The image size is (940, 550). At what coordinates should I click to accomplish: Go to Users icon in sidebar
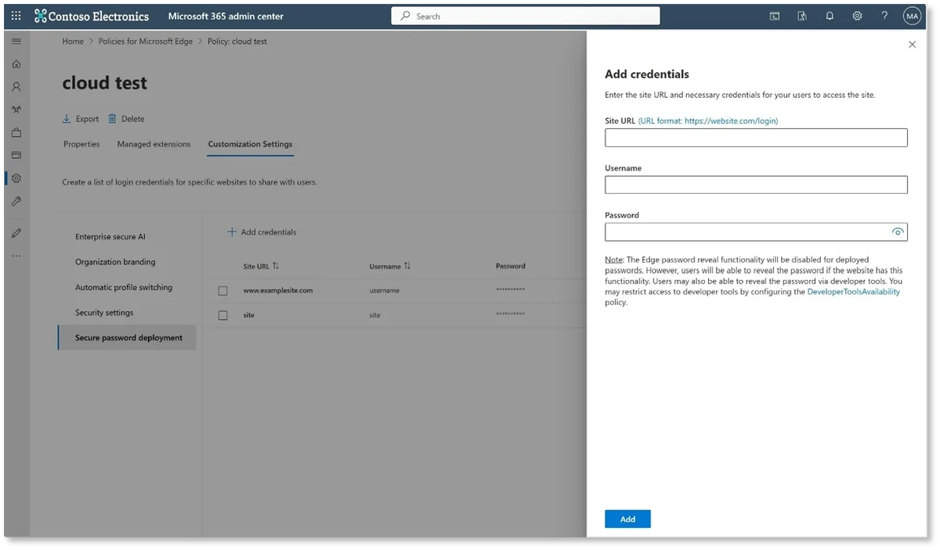(x=16, y=87)
